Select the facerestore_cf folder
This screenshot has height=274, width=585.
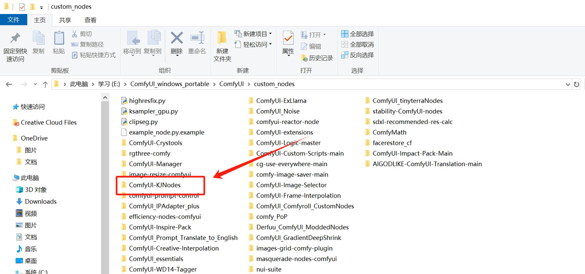(x=388, y=143)
